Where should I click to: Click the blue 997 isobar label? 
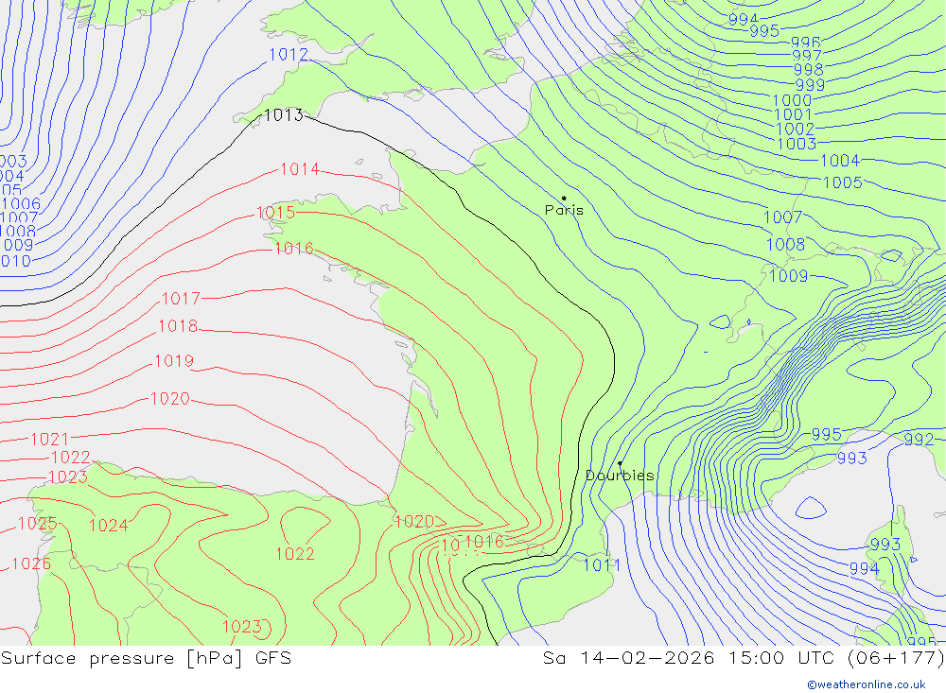click(x=808, y=56)
